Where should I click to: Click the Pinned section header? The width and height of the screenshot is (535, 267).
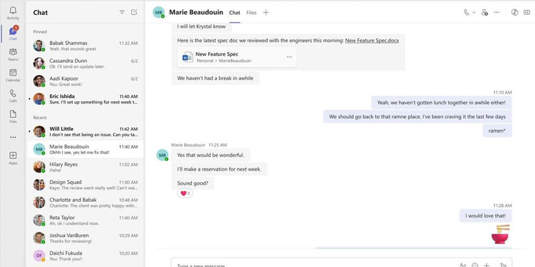click(x=40, y=31)
